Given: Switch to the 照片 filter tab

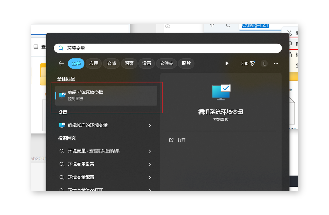Looking at the screenshot, I should coord(186,63).
